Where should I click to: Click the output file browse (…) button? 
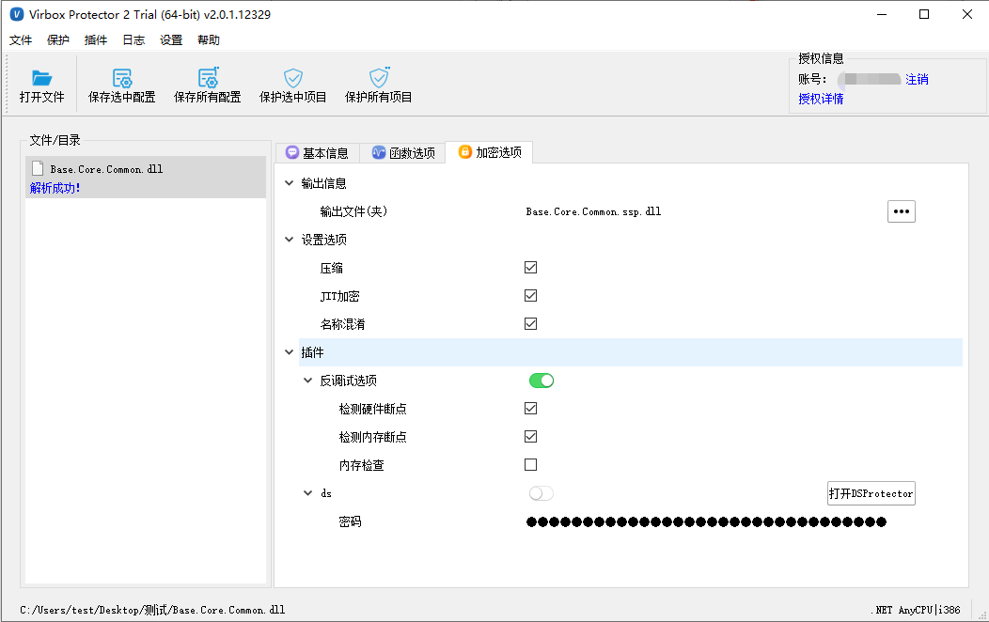(902, 211)
